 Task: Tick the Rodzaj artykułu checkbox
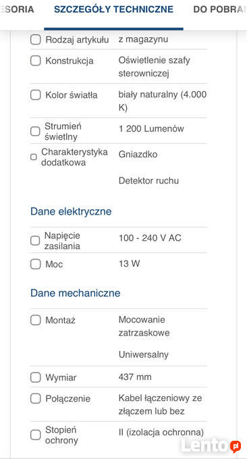pyautogui.click(x=35, y=40)
